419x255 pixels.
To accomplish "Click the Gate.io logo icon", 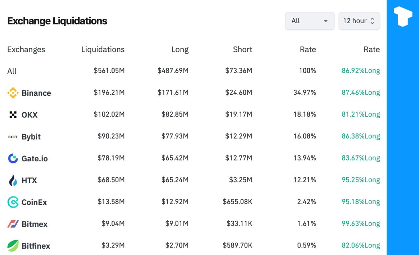I will click(13, 158).
